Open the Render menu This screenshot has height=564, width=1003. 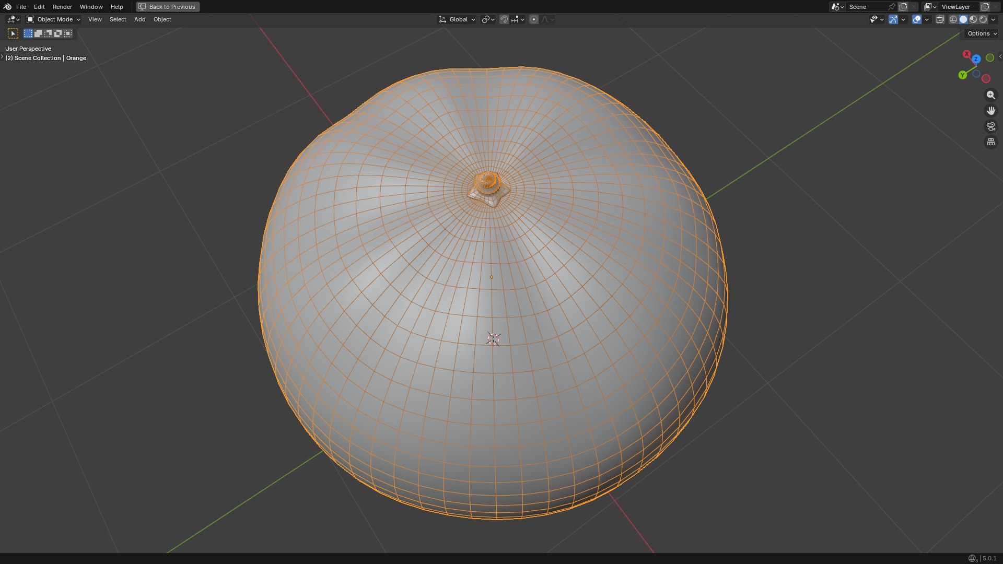(x=62, y=7)
